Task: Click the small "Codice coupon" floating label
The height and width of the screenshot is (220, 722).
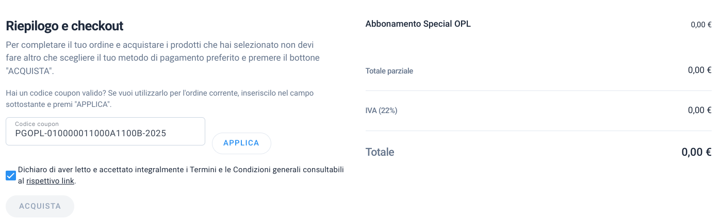Action: [x=37, y=124]
